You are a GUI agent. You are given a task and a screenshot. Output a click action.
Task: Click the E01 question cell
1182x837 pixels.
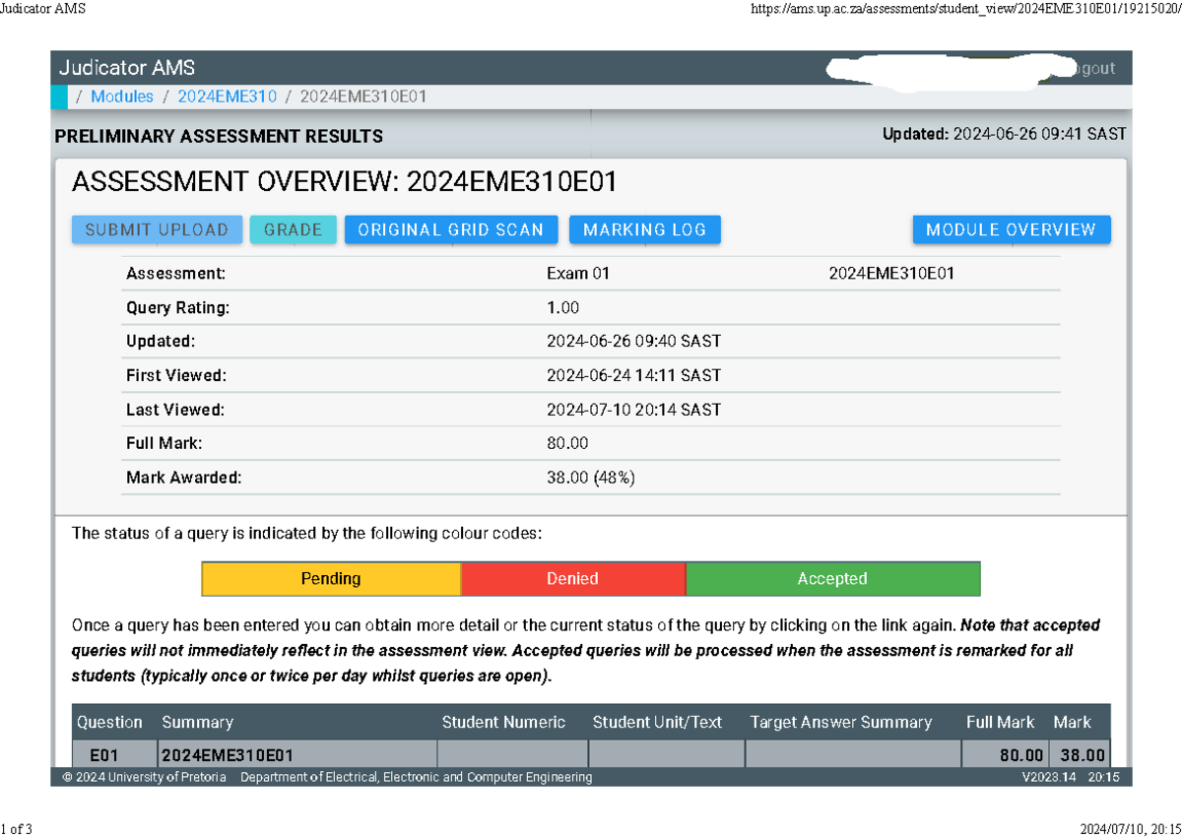113,755
